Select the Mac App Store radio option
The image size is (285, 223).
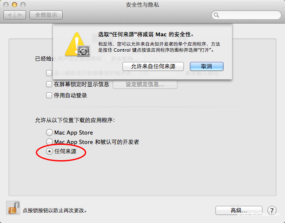click(x=49, y=132)
